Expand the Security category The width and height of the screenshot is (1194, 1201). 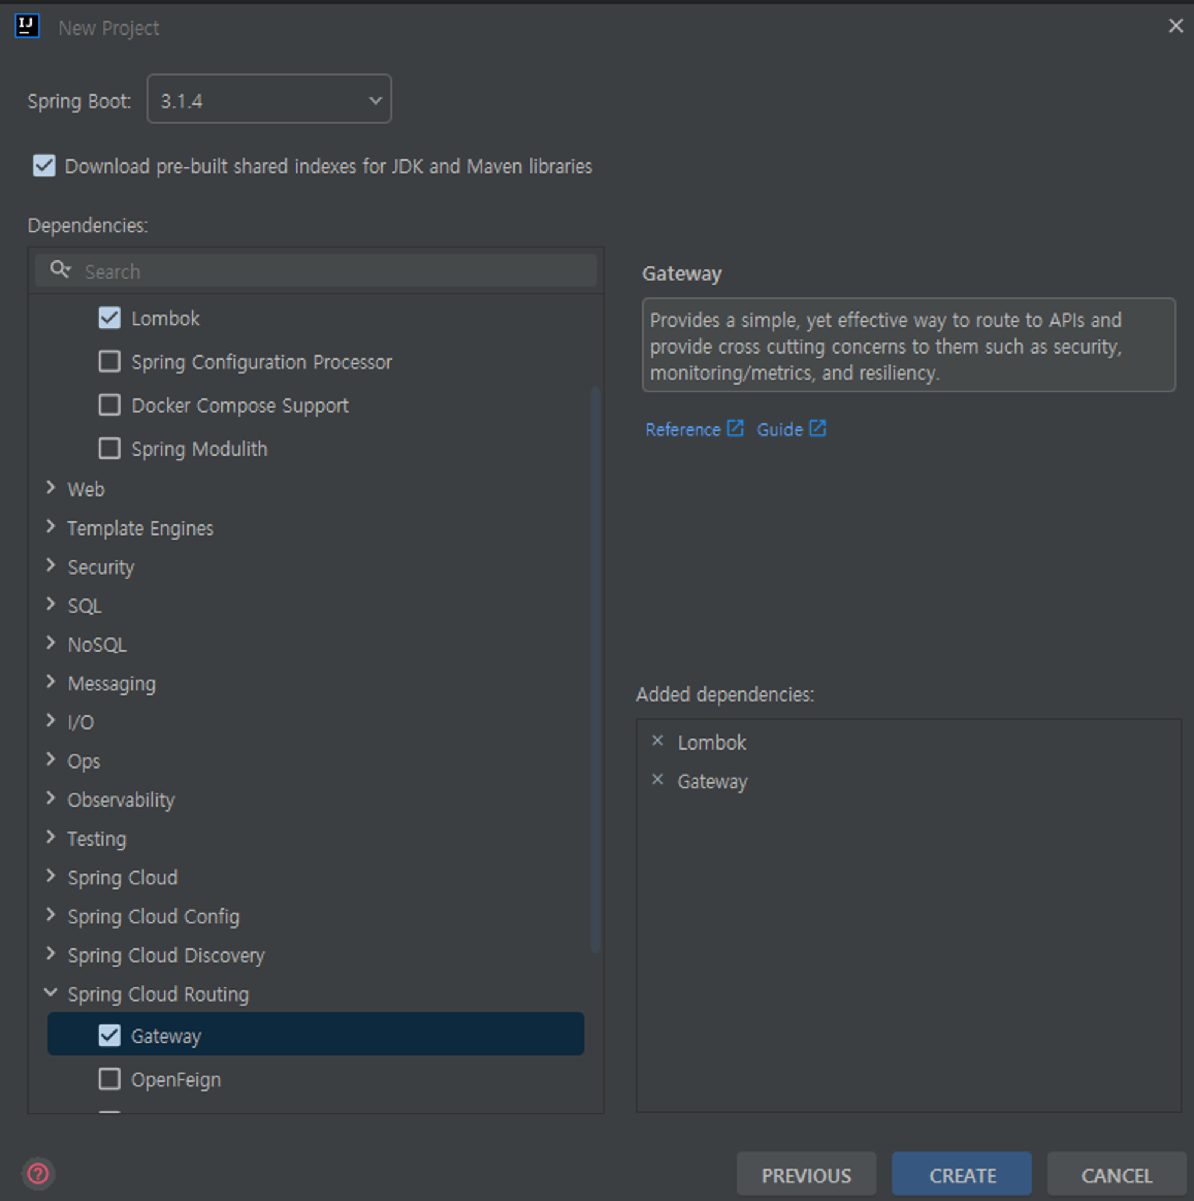point(50,566)
